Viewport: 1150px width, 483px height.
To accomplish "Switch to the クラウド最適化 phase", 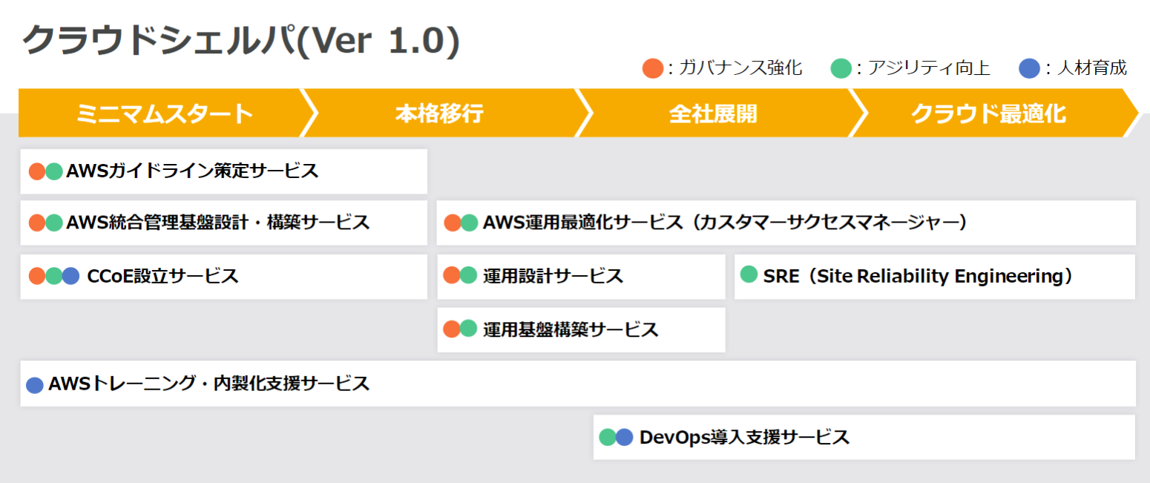I will point(988,114).
